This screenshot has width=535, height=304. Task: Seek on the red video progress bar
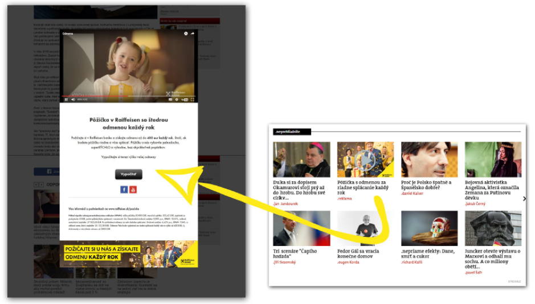(128, 96)
